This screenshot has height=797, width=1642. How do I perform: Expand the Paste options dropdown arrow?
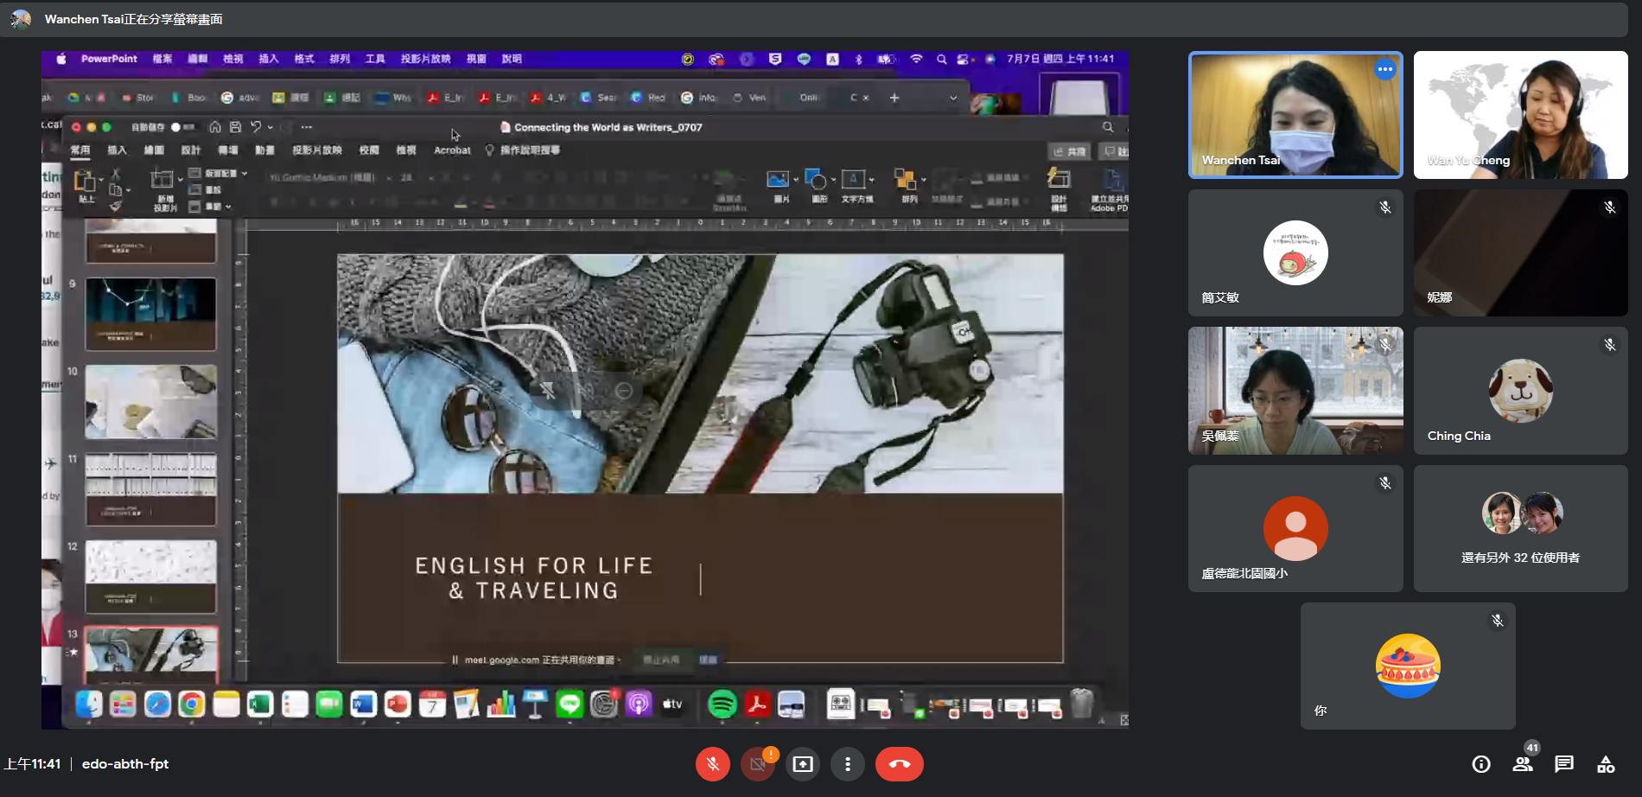101,180
